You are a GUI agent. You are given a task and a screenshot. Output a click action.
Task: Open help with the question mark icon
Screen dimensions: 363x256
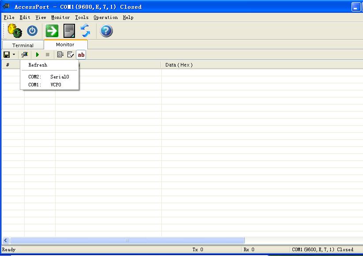tap(106, 31)
